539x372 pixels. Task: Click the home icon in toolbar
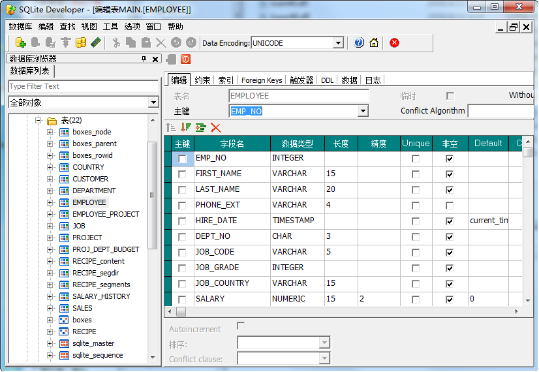click(x=374, y=42)
